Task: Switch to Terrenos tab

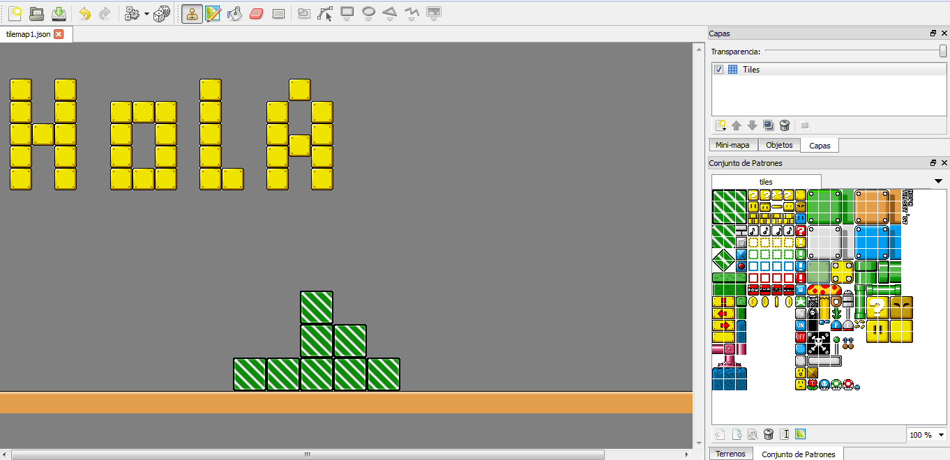Action: pyautogui.click(x=730, y=454)
